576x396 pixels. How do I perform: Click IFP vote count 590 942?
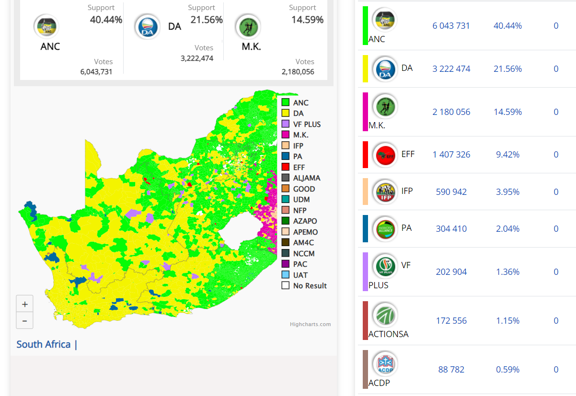(x=451, y=192)
